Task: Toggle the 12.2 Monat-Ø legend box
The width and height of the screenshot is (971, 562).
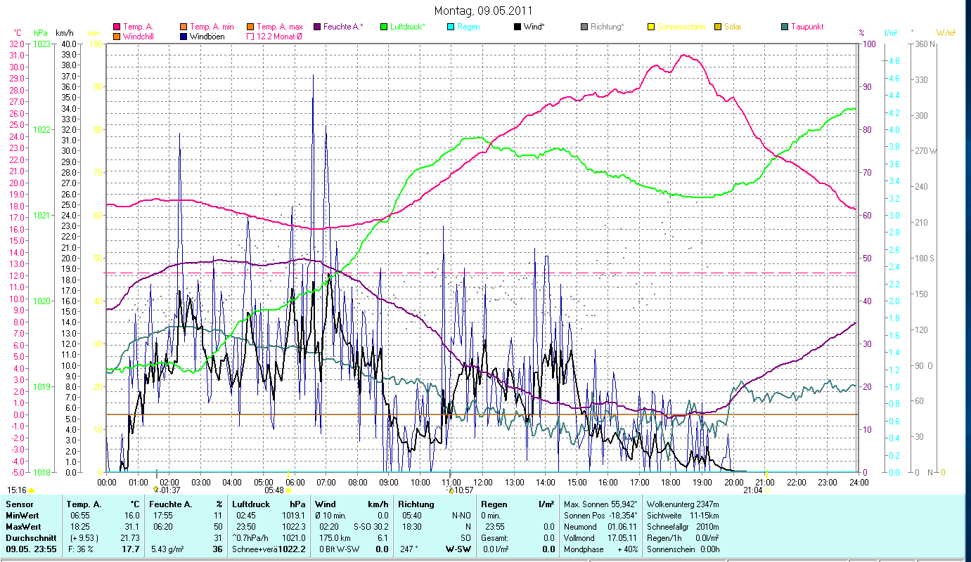Action: 250,36
